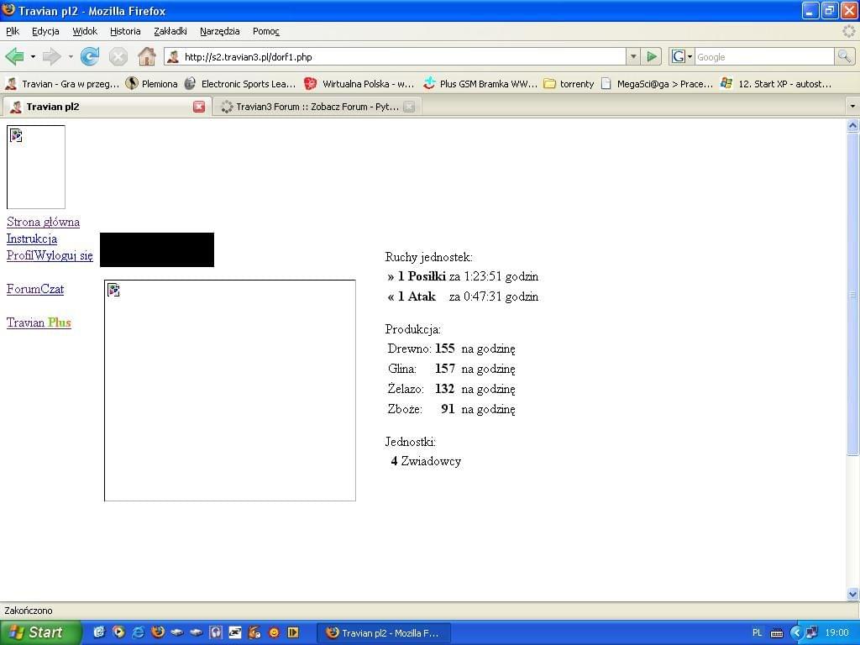The height and width of the screenshot is (645, 860).
Task: Focus the Google search field
Action: [x=764, y=56]
